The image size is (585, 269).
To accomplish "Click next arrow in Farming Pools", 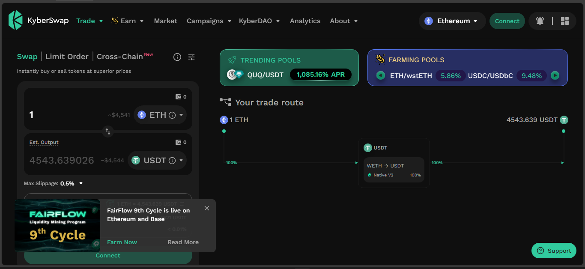I will tap(555, 76).
